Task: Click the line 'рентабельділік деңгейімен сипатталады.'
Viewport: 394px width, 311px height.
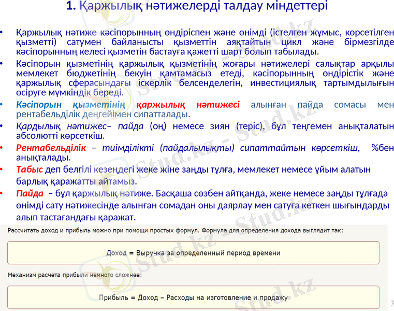Action: click(103, 115)
